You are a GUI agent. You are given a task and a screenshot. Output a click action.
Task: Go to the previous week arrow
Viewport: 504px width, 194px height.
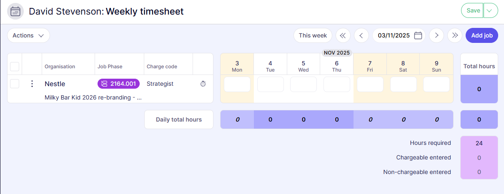[x=361, y=35]
